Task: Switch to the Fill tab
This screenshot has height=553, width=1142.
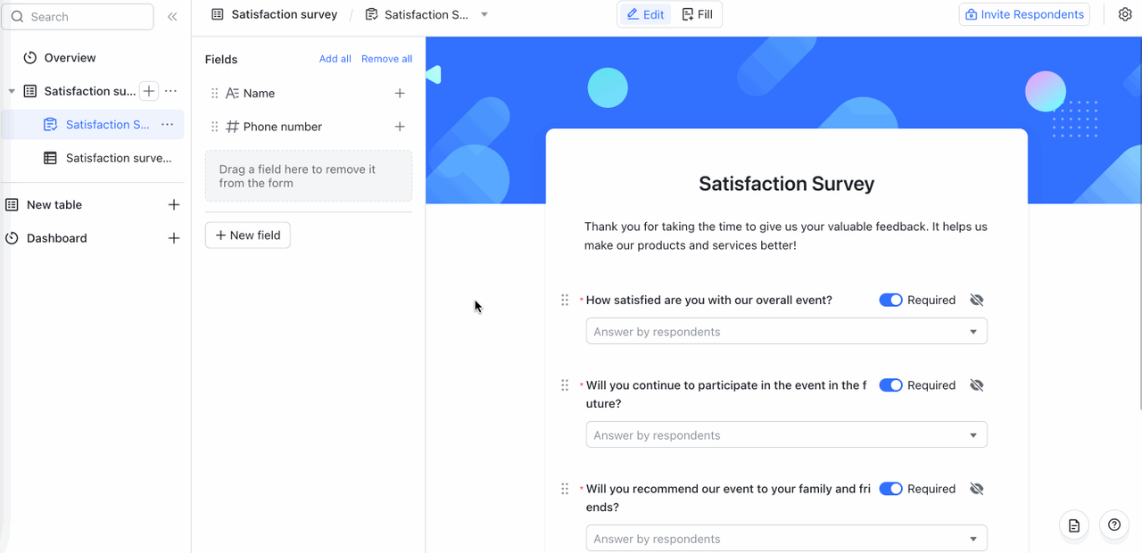Action: [x=697, y=14]
